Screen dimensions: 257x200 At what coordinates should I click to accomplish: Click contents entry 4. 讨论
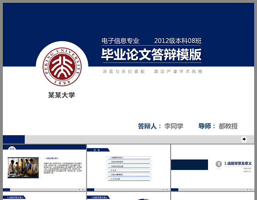coord(128,170)
